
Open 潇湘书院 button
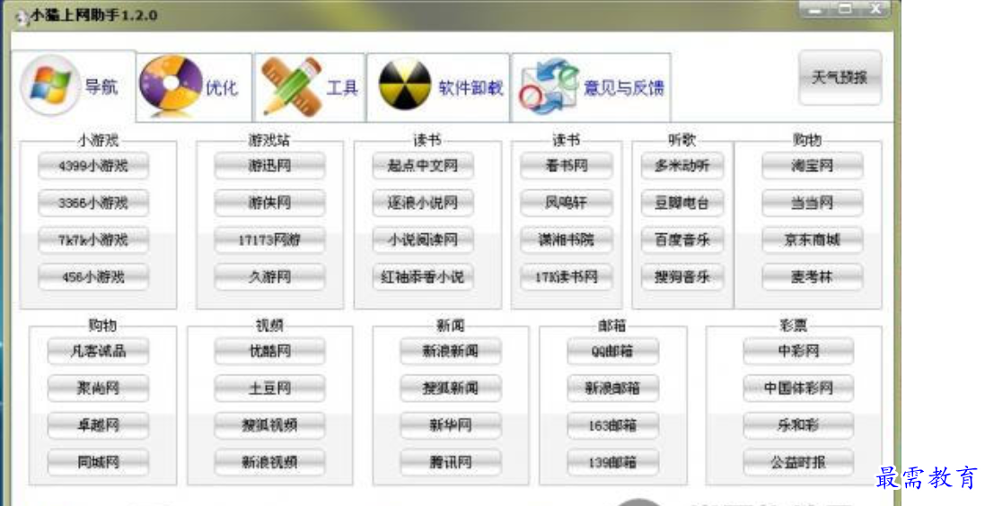coord(566,240)
